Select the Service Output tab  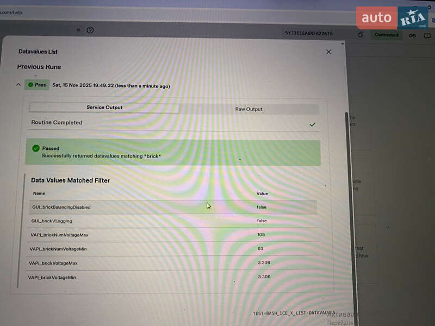(x=104, y=108)
